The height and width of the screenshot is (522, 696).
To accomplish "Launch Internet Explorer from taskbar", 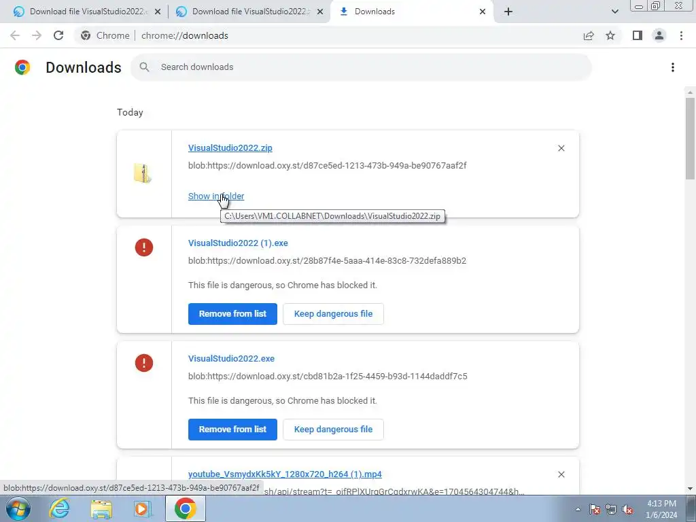I will [x=59, y=508].
